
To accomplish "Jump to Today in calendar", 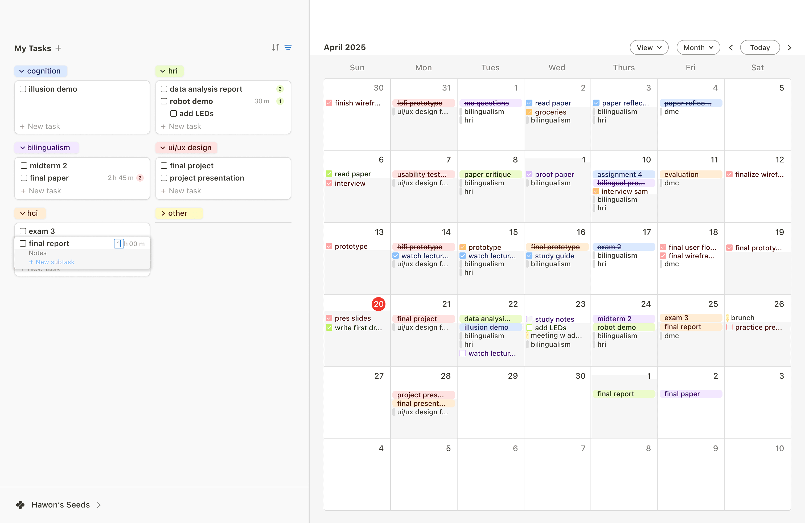I will pyautogui.click(x=760, y=48).
